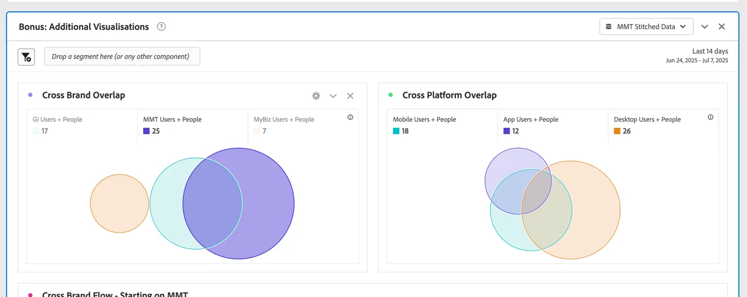
Task: Click the purple dot beside Cross Brand Overlap
Action: [30, 95]
